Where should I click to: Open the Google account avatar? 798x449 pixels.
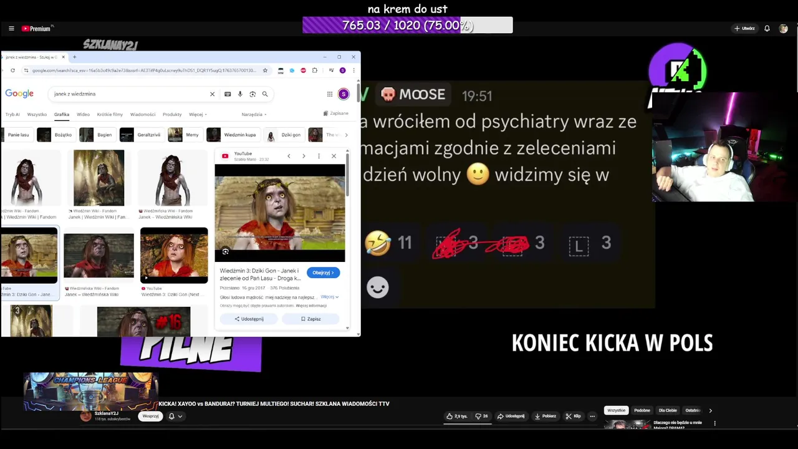[344, 94]
